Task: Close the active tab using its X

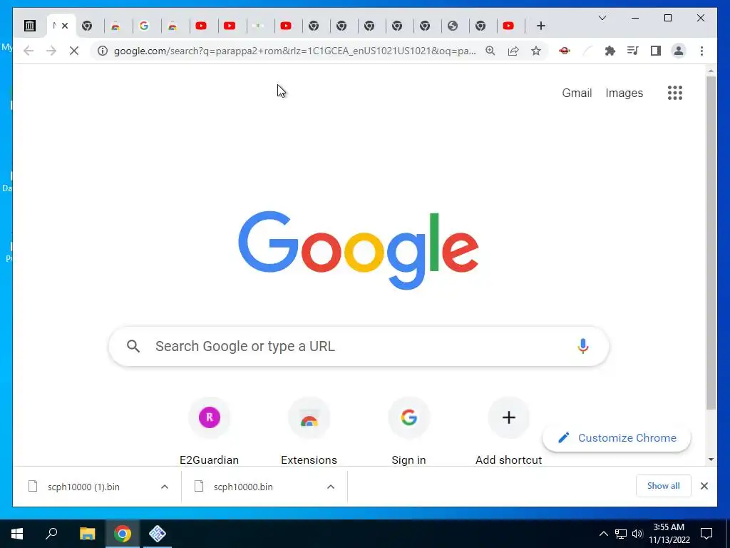Action: 65,26
